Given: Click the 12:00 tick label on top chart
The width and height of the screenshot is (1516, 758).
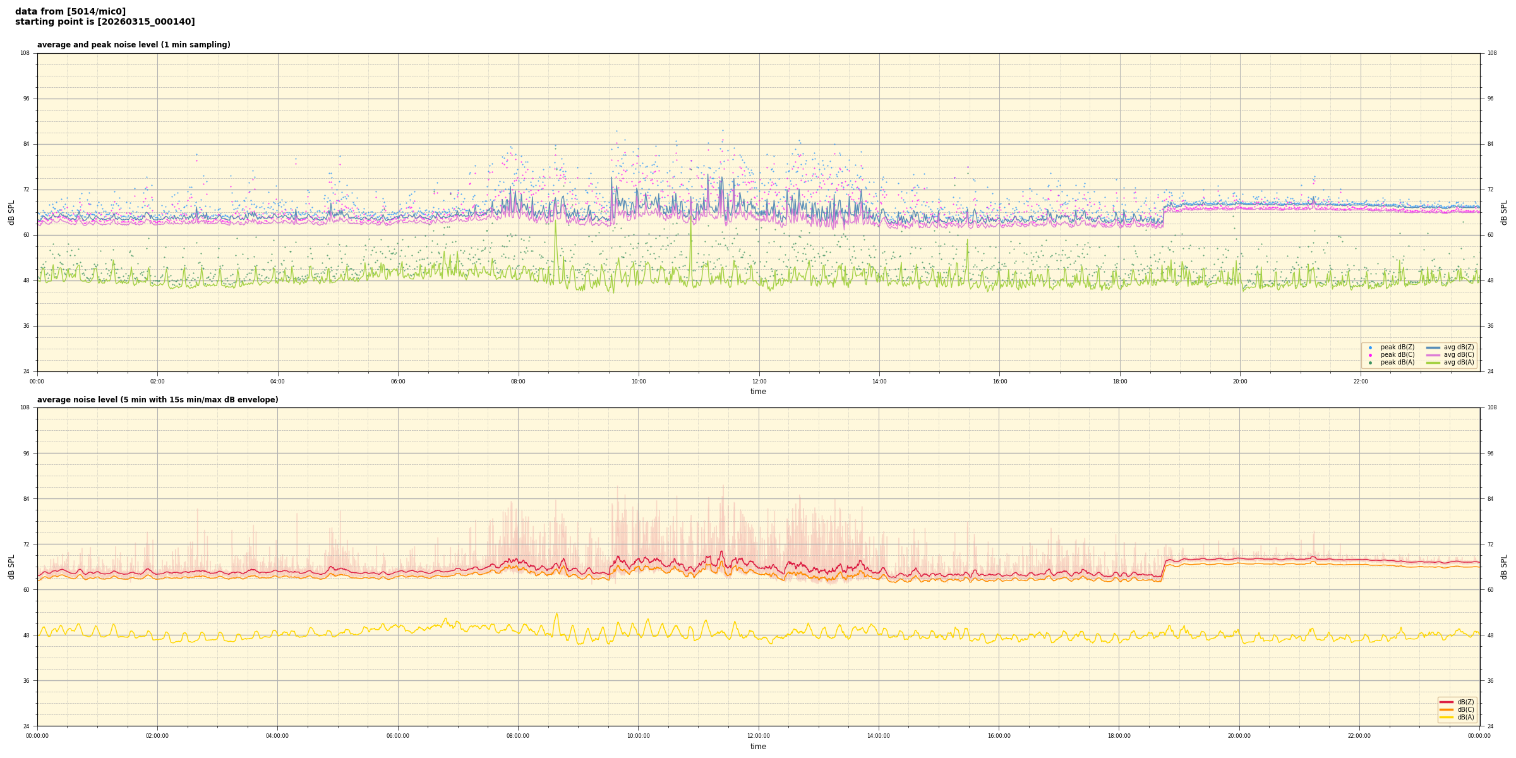Looking at the screenshot, I should (x=759, y=382).
